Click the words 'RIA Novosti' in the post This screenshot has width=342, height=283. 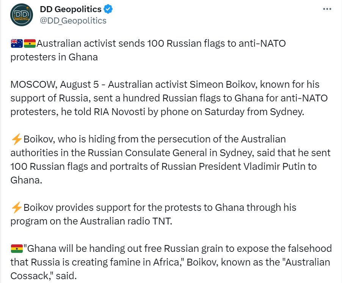[x=119, y=112]
